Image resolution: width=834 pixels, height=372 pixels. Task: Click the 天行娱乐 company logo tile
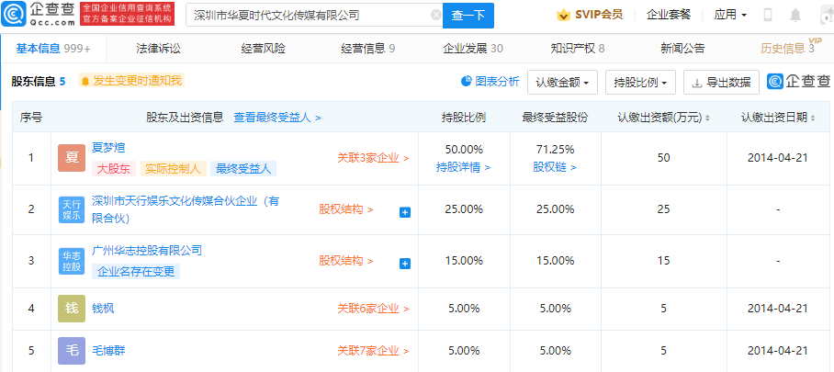pyautogui.click(x=72, y=209)
